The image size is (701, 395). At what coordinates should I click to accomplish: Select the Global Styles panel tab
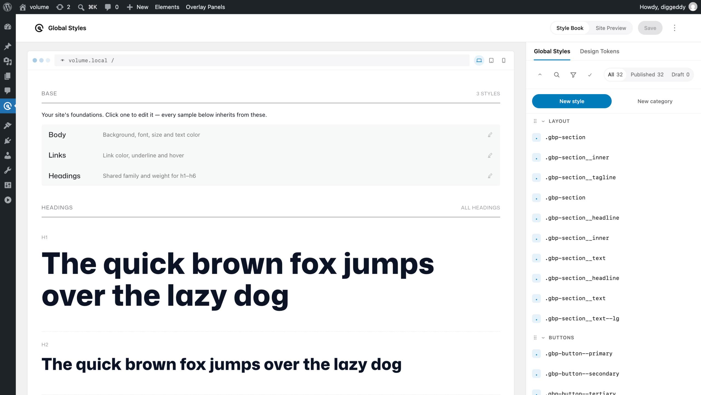552,51
